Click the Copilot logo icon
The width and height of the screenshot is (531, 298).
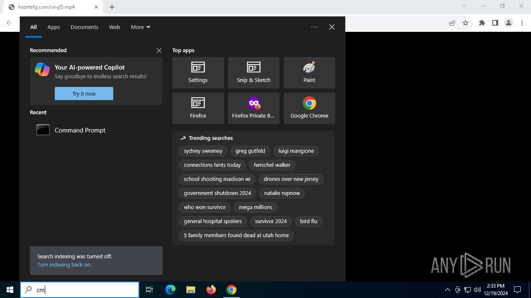(x=42, y=70)
